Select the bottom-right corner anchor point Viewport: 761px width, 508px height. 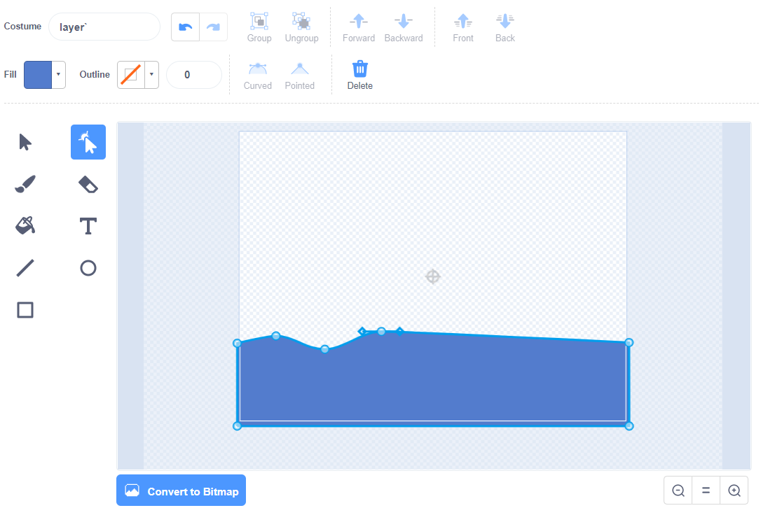coord(629,426)
